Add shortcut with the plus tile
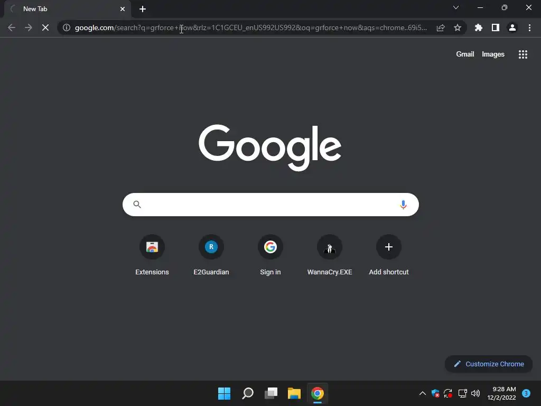Screen dimensions: 541x406 (389, 255)
